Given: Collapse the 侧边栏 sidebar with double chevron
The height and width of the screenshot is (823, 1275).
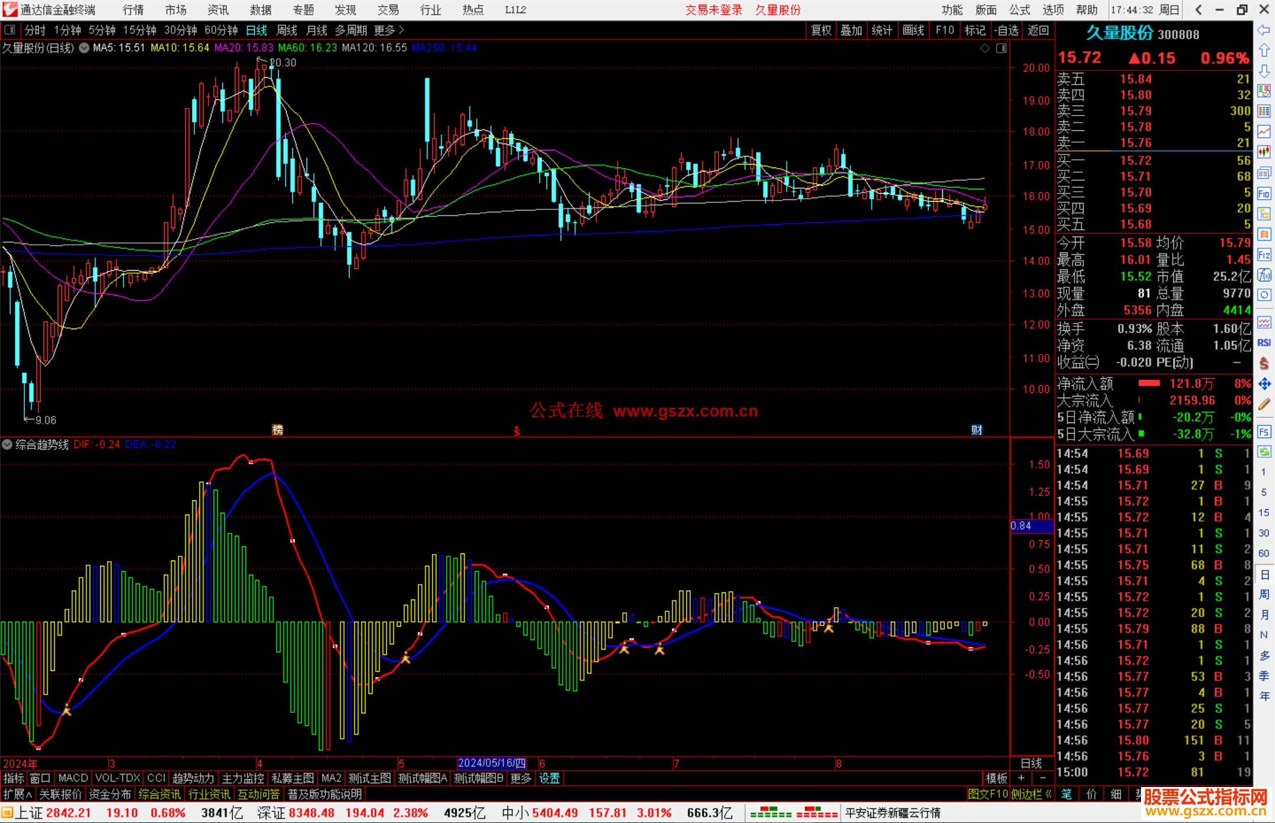Looking at the screenshot, I should pos(1032,794).
